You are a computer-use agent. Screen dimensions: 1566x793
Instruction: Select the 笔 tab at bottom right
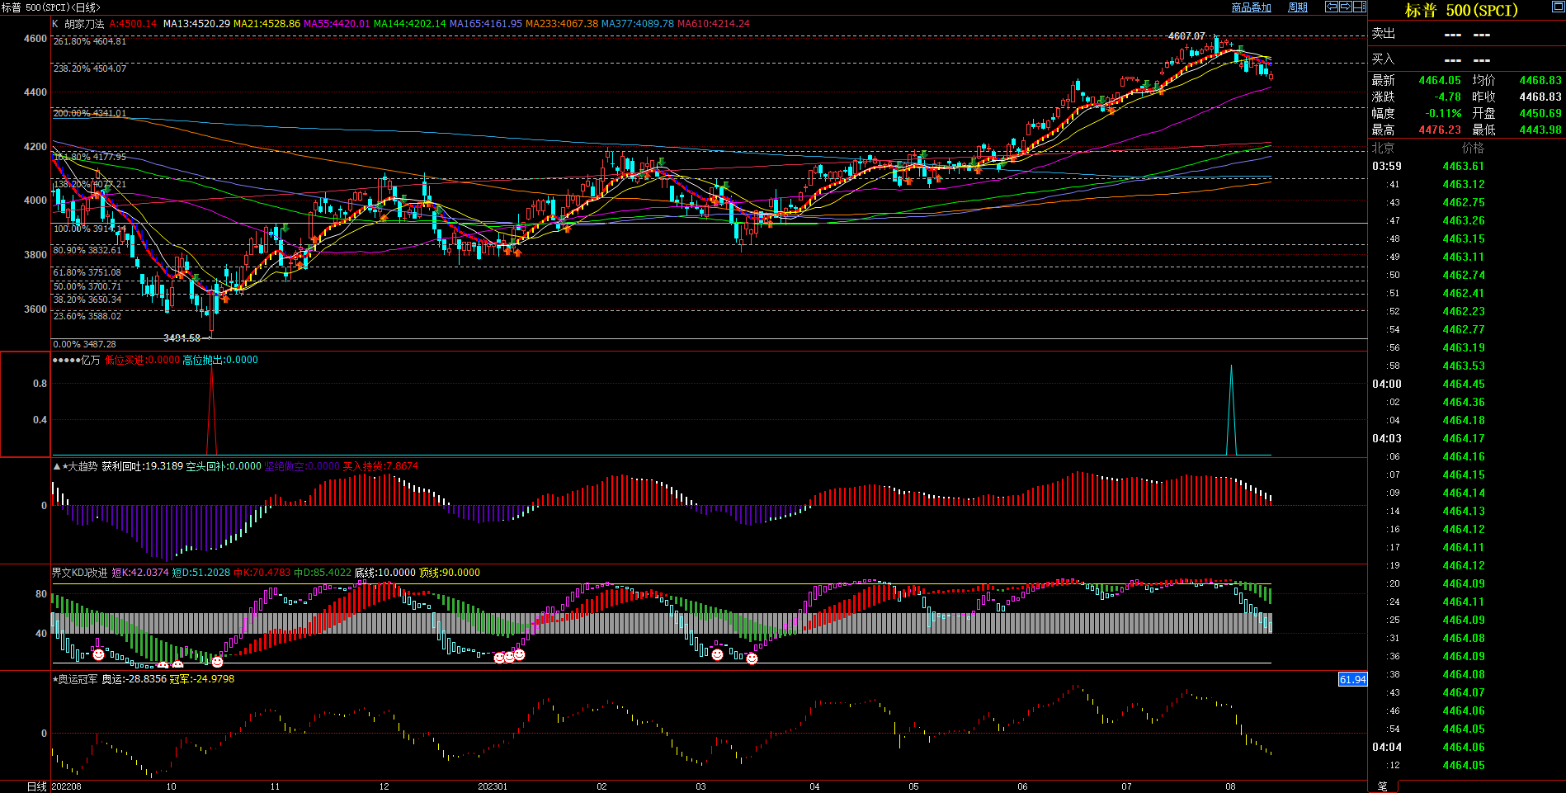coord(1382,786)
